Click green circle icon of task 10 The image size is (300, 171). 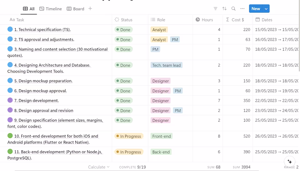coord(10,136)
